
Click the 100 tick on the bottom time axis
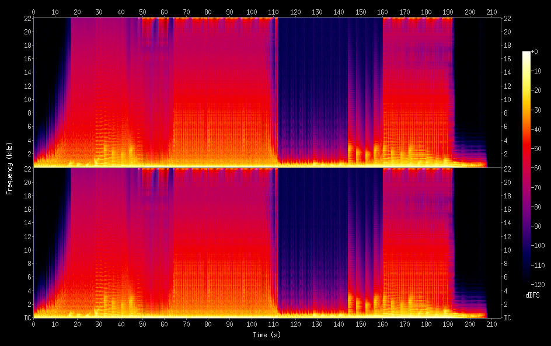(x=251, y=324)
